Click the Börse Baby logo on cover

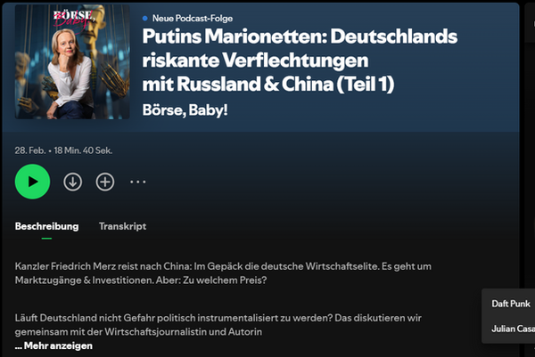[x=73, y=18]
